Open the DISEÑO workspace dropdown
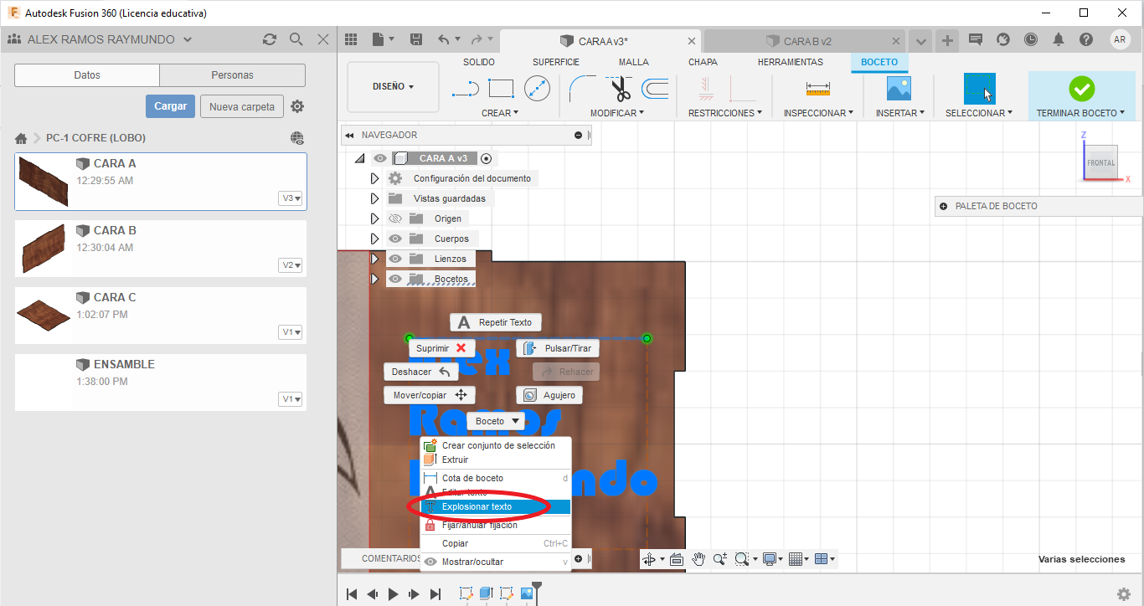1144x606 pixels. click(393, 86)
